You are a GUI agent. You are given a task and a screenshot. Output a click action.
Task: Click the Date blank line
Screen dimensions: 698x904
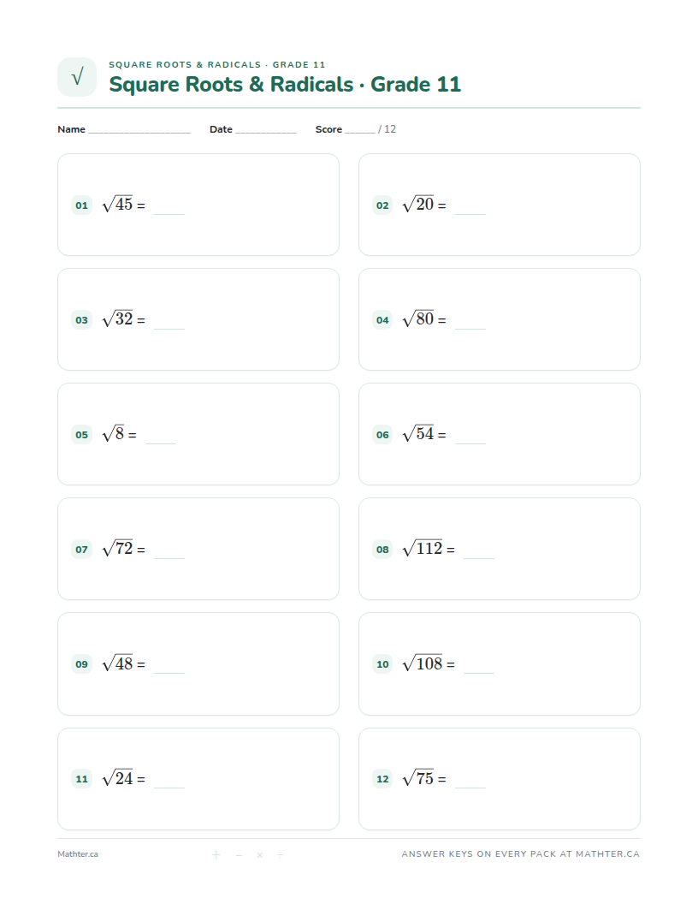click(265, 130)
